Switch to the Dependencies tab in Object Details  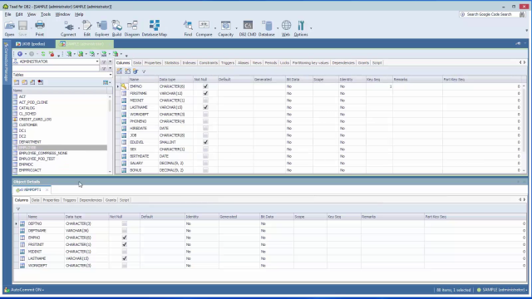point(91,200)
